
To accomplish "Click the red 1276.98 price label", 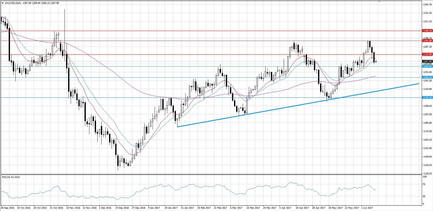I will coord(427,54).
